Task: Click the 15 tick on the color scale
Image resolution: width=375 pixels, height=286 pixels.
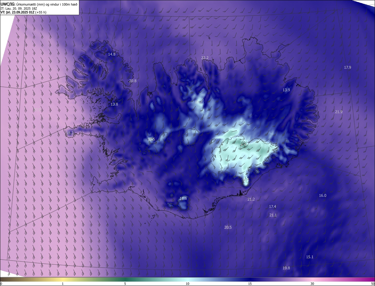Action: [x=250, y=284]
